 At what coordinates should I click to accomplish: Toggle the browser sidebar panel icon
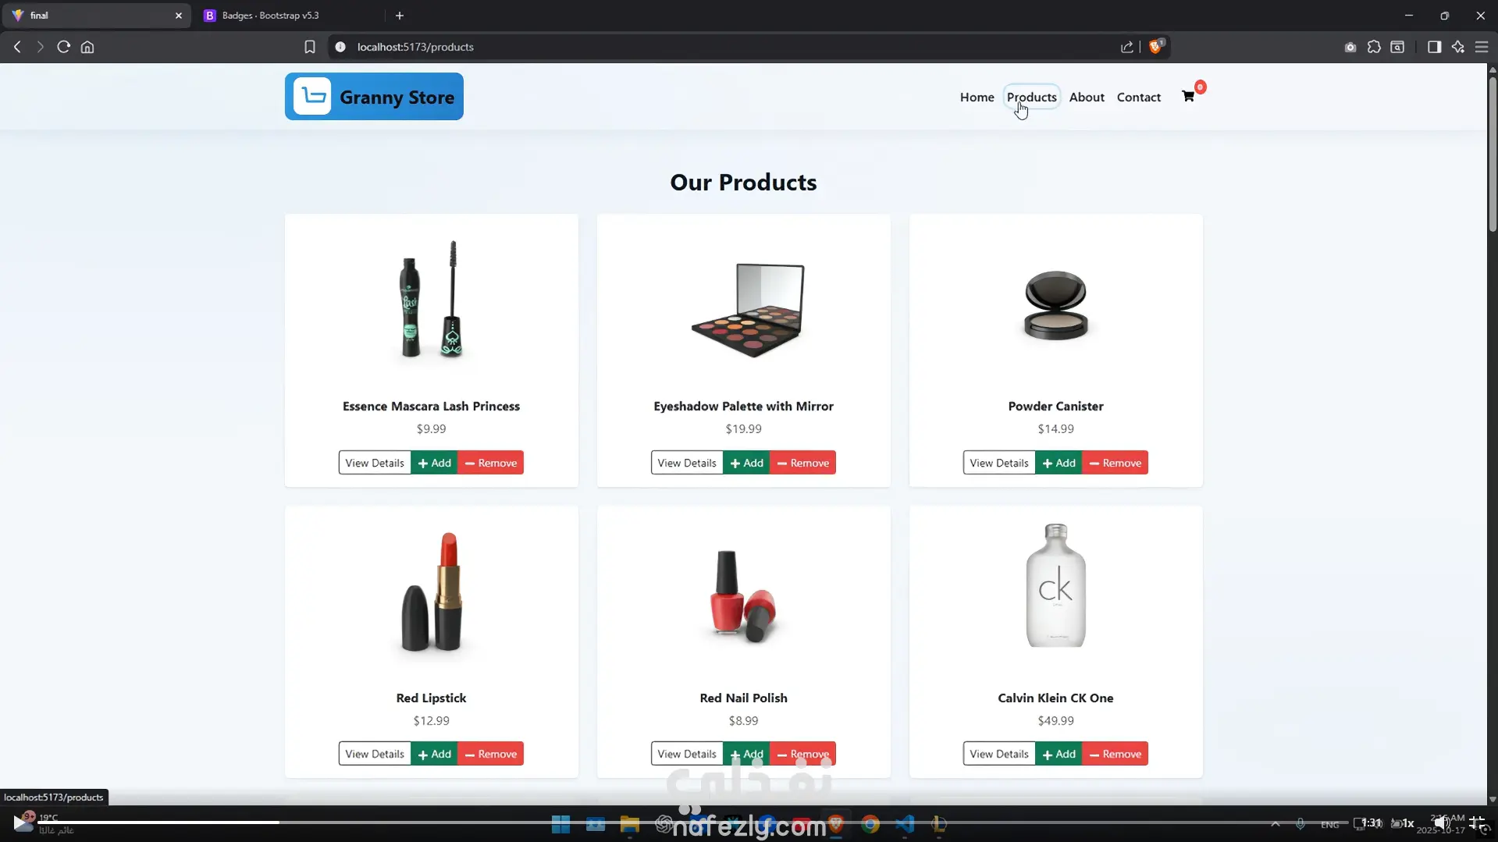[x=1434, y=47]
